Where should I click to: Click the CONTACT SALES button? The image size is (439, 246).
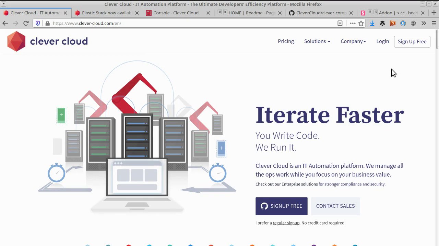[335, 206]
